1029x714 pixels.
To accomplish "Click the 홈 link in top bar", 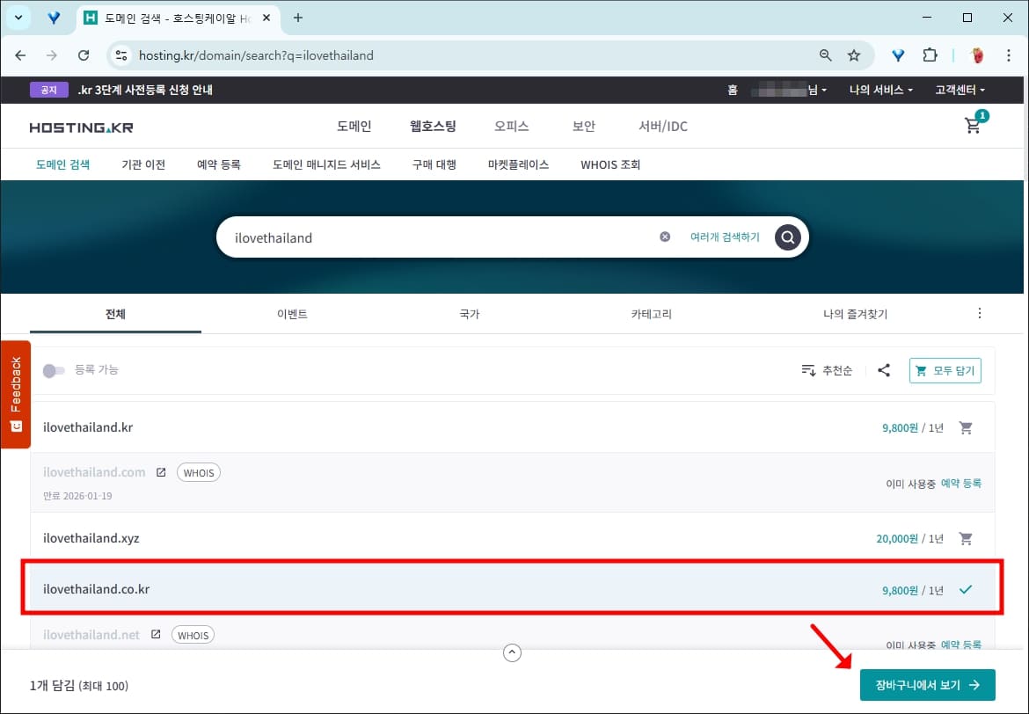I will pos(733,90).
